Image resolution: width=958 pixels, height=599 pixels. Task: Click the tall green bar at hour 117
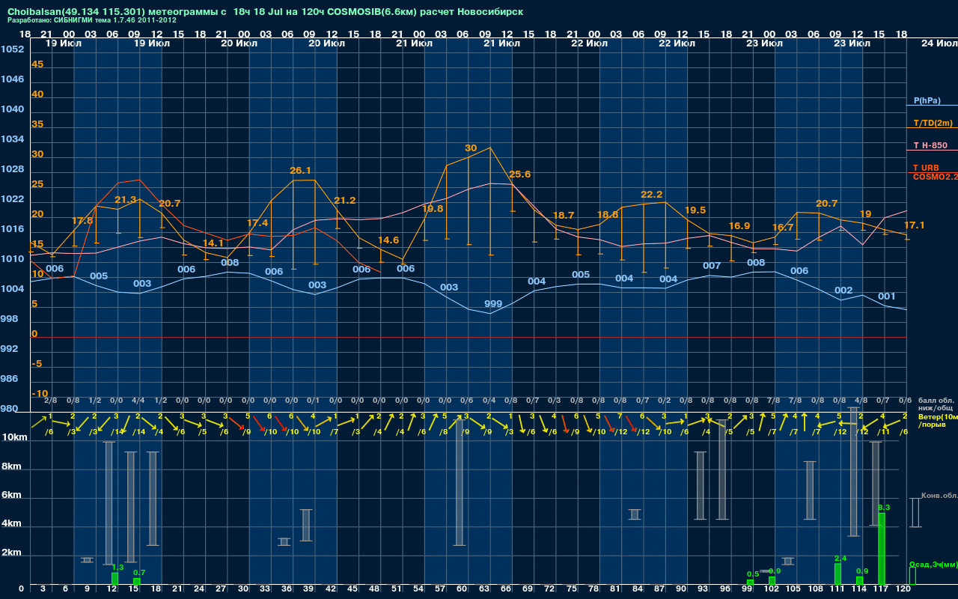(882, 549)
